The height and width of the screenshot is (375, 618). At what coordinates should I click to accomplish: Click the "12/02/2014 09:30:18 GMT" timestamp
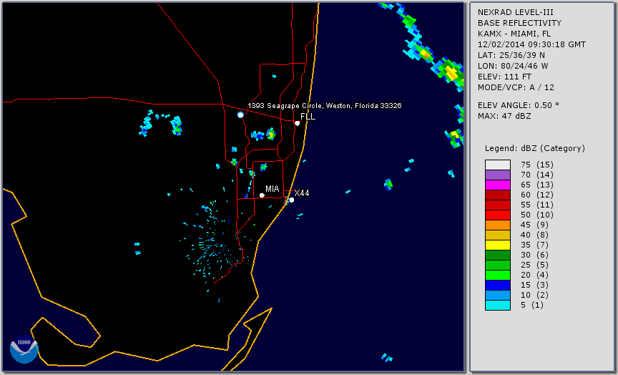coord(531,44)
